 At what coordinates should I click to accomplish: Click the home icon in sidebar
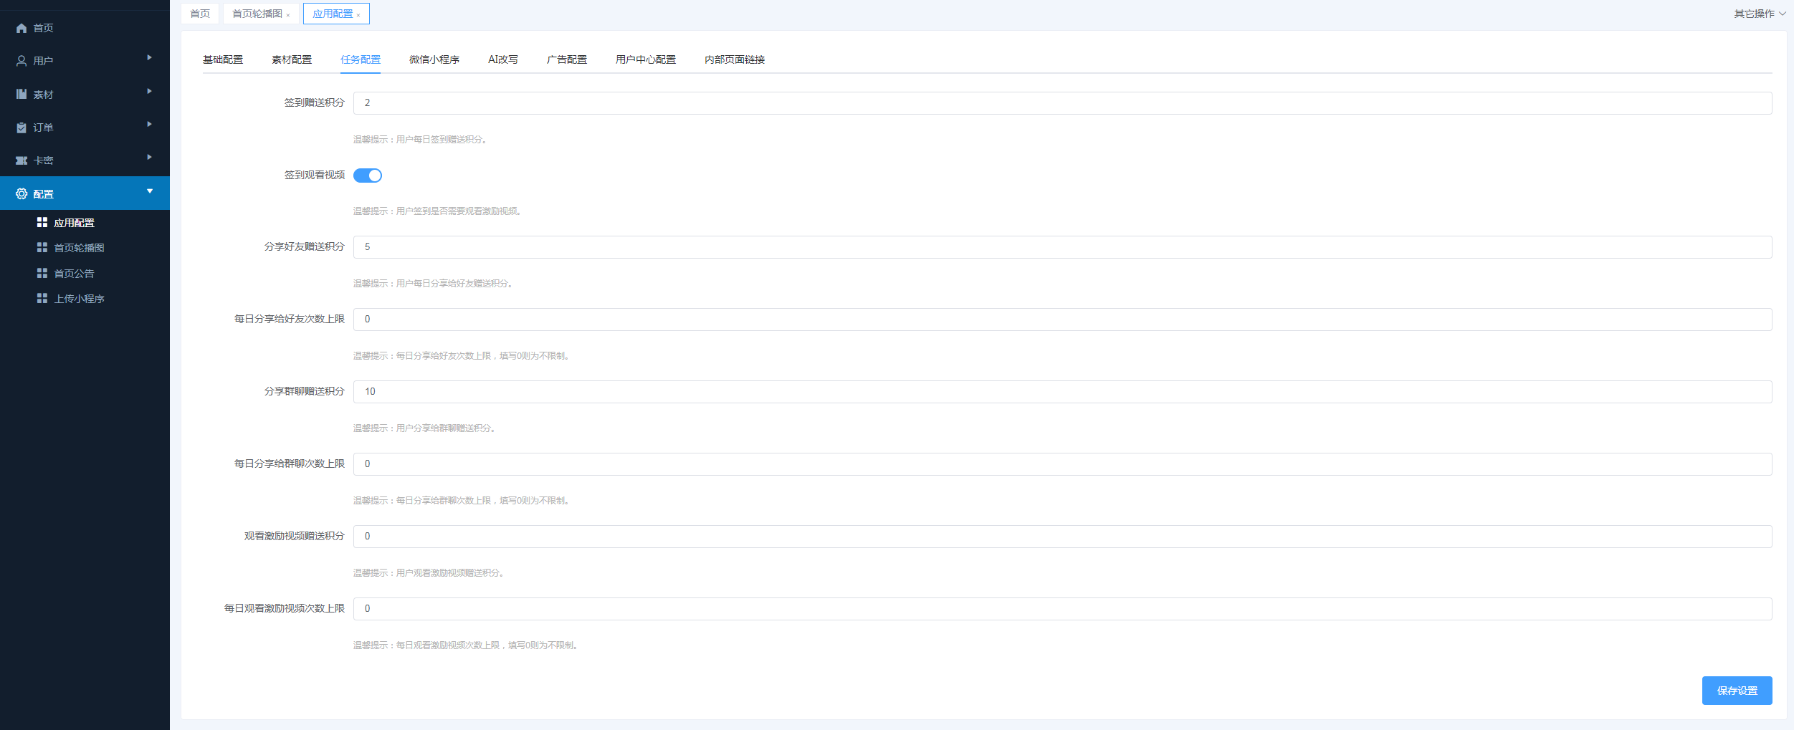[x=22, y=28]
